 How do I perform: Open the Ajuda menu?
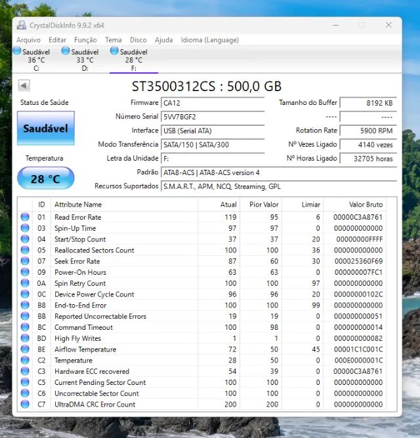(164, 40)
